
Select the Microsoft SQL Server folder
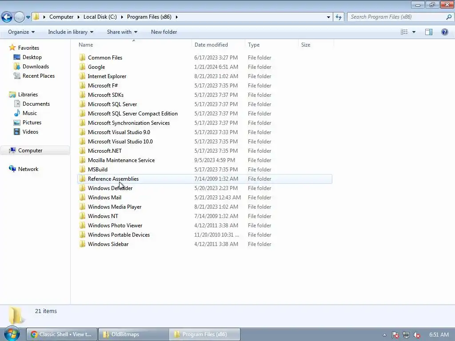pos(112,104)
